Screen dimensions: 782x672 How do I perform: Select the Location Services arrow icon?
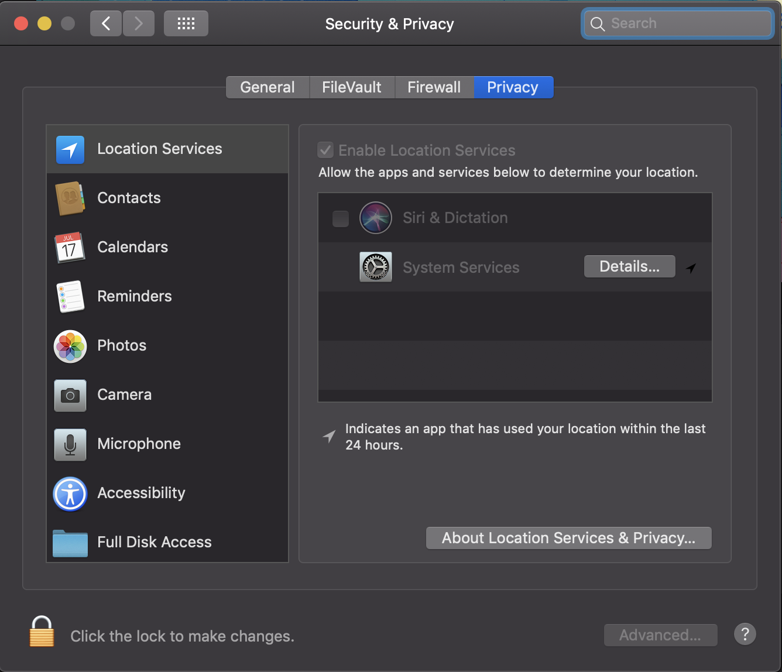70,150
